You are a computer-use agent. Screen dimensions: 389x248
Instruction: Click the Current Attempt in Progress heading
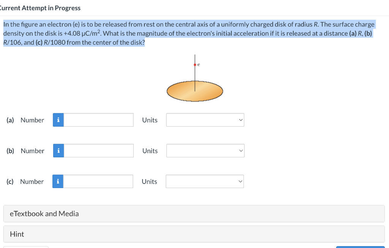pos(40,8)
